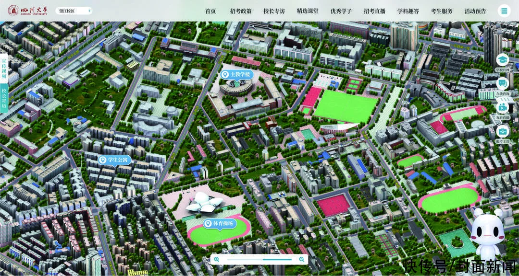The height and width of the screenshot is (276, 519).
Task: Go to the 首页 menu item
Action: pyautogui.click(x=210, y=11)
